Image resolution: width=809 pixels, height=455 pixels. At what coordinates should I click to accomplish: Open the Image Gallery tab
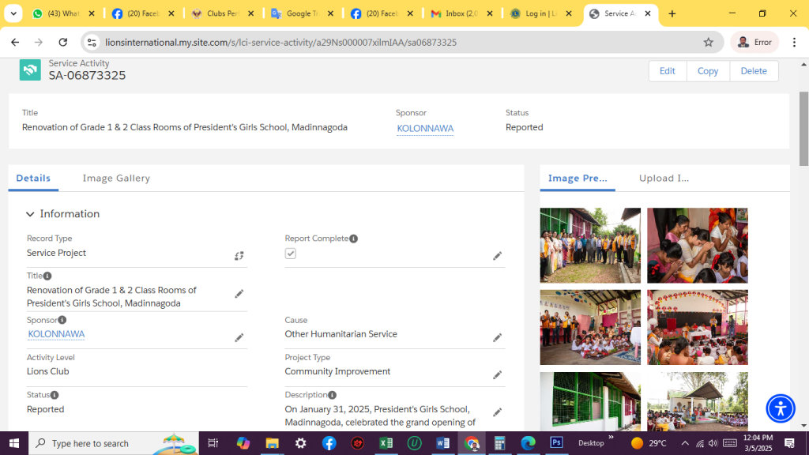pos(116,178)
